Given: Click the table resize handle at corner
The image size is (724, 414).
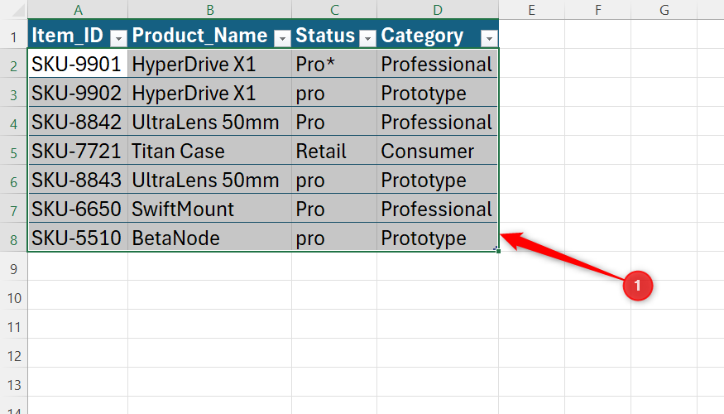Looking at the screenshot, I should 497,250.
